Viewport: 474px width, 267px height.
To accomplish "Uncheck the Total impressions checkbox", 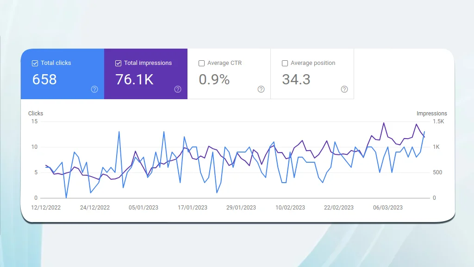I will pos(118,63).
